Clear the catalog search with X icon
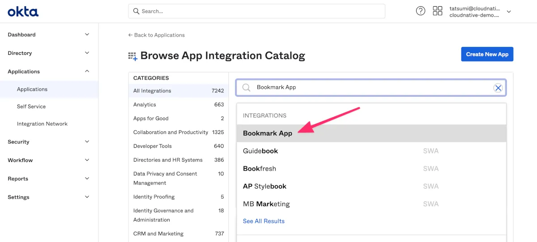This screenshot has width=537, height=242. pos(498,88)
